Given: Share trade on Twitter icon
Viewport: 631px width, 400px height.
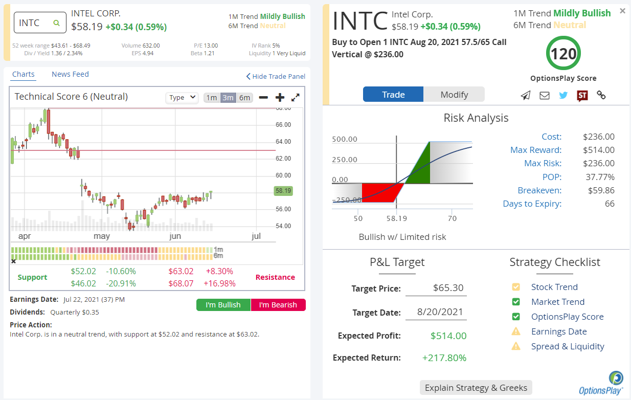Looking at the screenshot, I should [x=564, y=95].
